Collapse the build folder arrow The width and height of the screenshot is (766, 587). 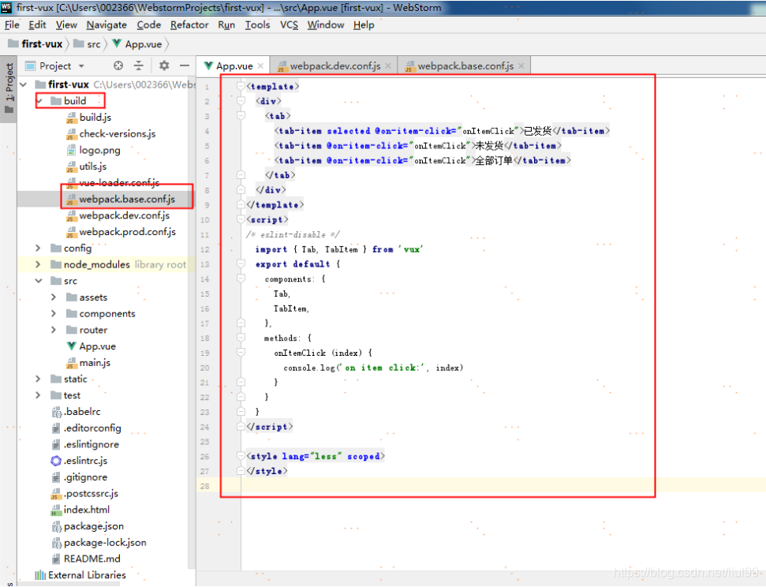[39, 101]
